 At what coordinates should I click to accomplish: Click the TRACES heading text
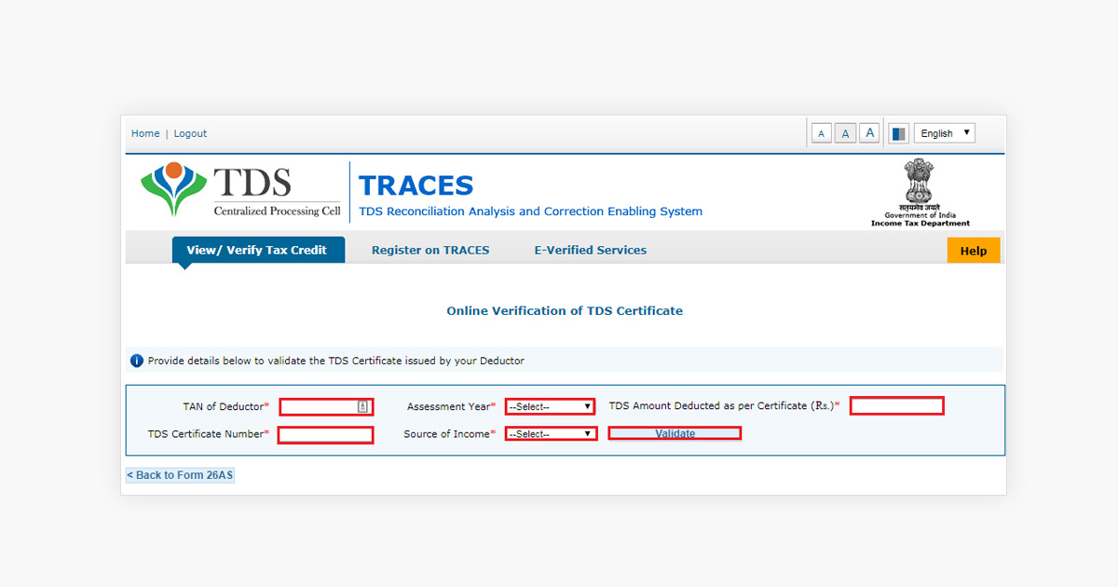tap(416, 185)
